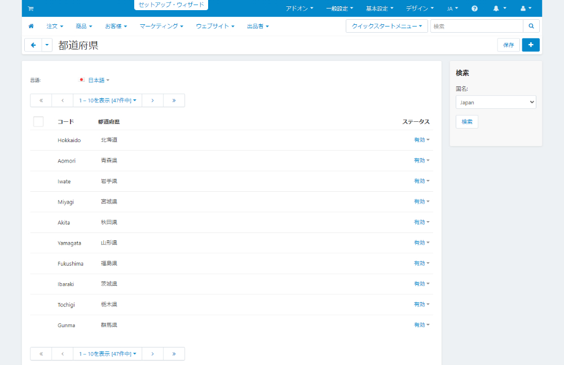The image size is (564, 365).
Task: Open the 商品 menu
Action: (x=84, y=27)
